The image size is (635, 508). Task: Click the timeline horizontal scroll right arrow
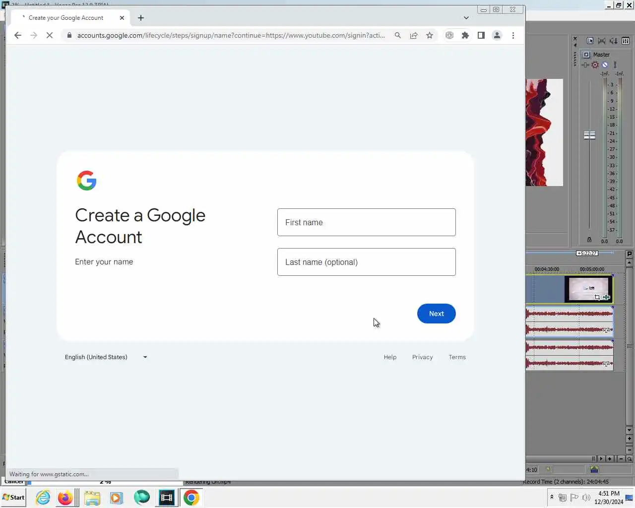601,459
